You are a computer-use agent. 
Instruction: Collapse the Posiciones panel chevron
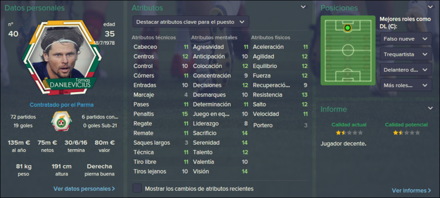pos(430,7)
